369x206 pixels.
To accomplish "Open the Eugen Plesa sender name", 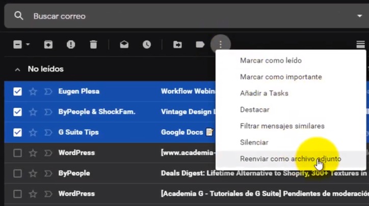I will pyautogui.click(x=79, y=92).
